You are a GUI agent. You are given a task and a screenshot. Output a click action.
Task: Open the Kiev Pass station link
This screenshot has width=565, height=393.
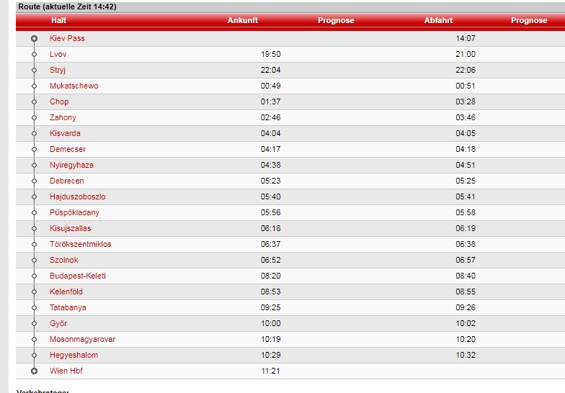point(67,38)
